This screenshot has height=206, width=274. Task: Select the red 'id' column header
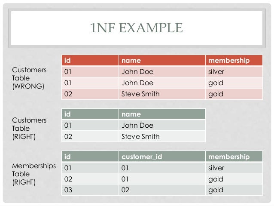pyautogui.click(x=90, y=60)
